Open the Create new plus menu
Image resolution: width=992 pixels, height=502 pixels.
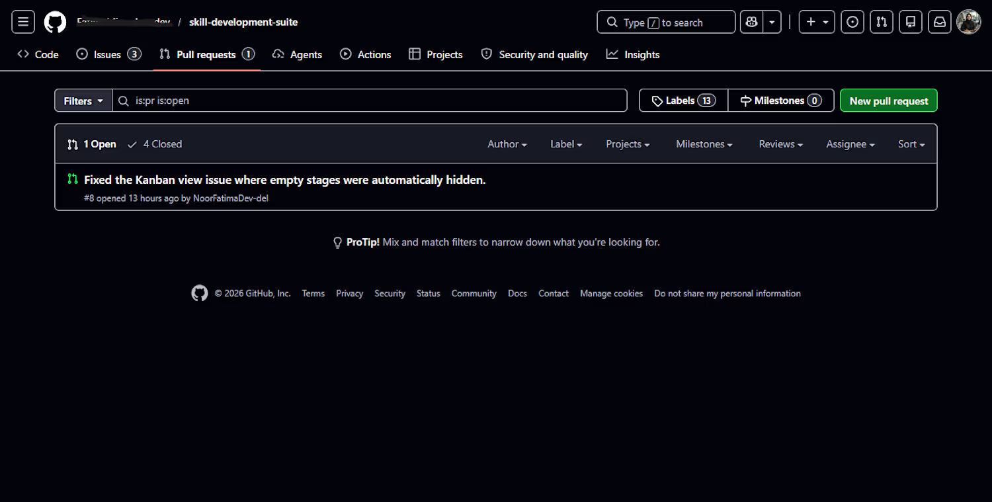point(817,22)
